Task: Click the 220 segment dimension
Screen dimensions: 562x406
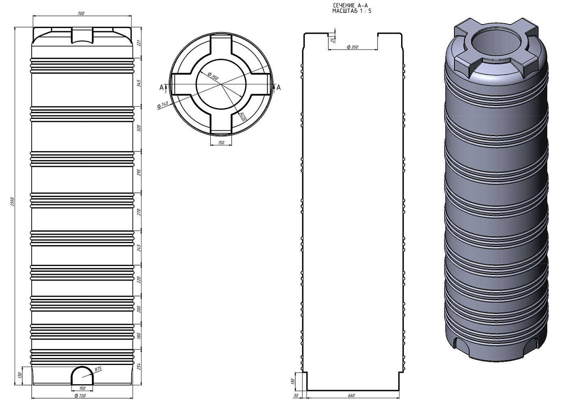Action: pos(139,280)
